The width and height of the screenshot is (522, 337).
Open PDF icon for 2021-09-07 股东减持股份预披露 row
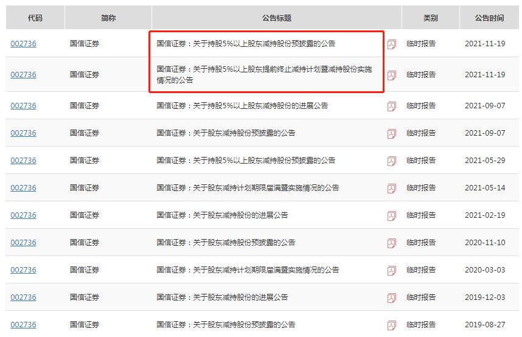392,134
